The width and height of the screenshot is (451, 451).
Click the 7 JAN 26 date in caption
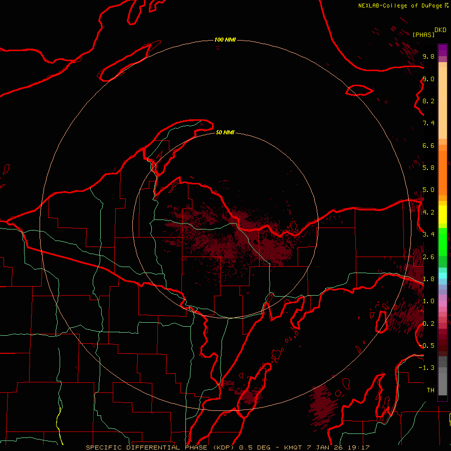pos(326,447)
